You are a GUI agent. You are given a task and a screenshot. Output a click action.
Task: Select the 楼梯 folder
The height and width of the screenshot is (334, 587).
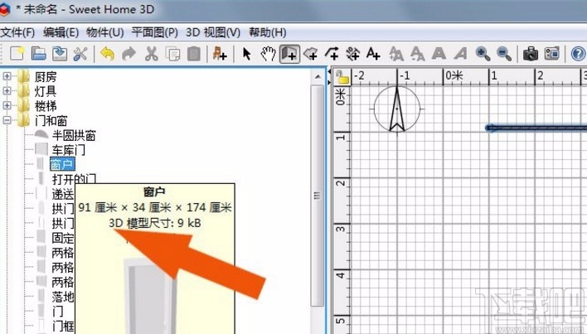46,105
